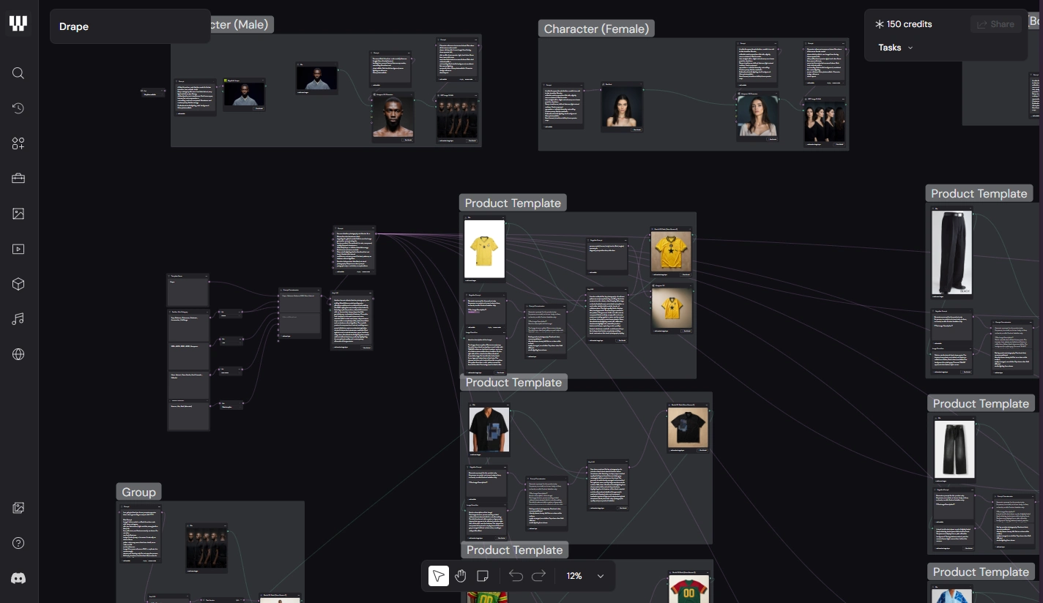This screenshot has height=603, width=1043.
Task: Click the male multi-pose lineup image
Action: 457,118
